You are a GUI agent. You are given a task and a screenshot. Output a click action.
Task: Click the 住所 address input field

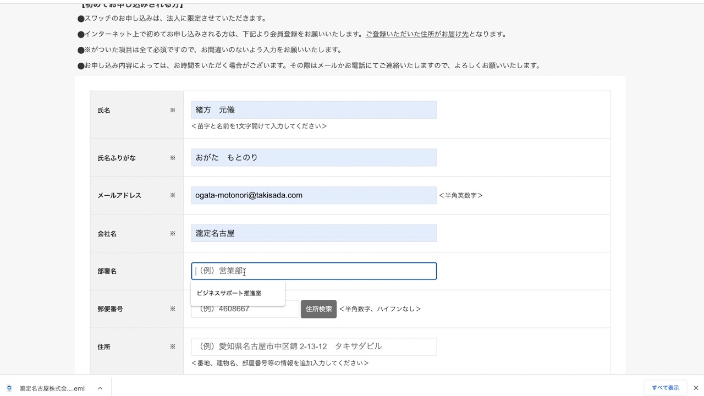click(313, 346)
